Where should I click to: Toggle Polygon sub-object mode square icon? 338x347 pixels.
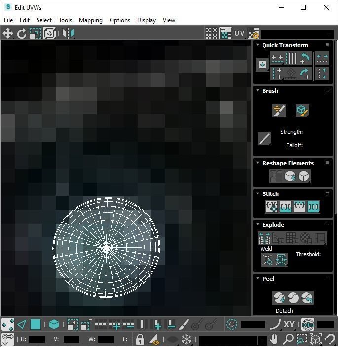pyautogui.click(x=36, y=324)
